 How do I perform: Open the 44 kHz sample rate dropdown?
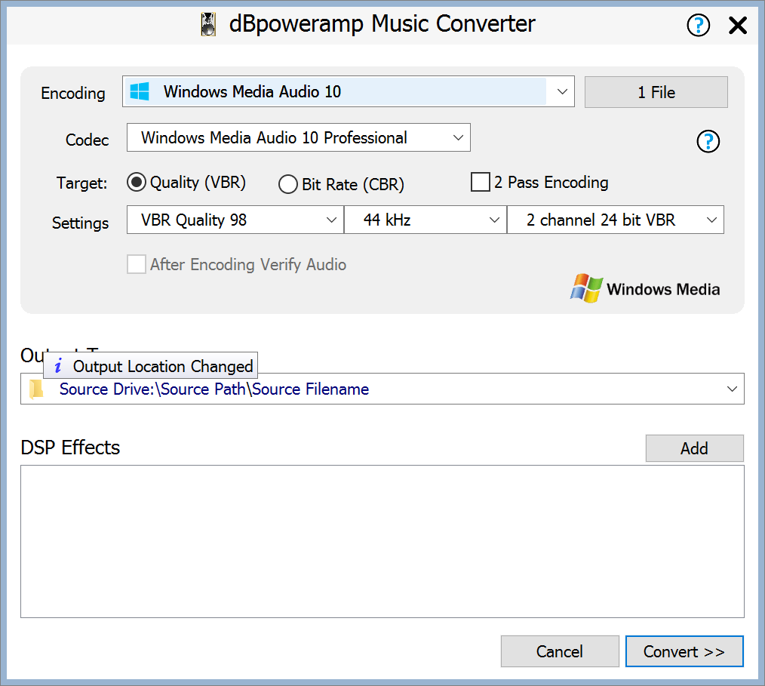point(426,220)
